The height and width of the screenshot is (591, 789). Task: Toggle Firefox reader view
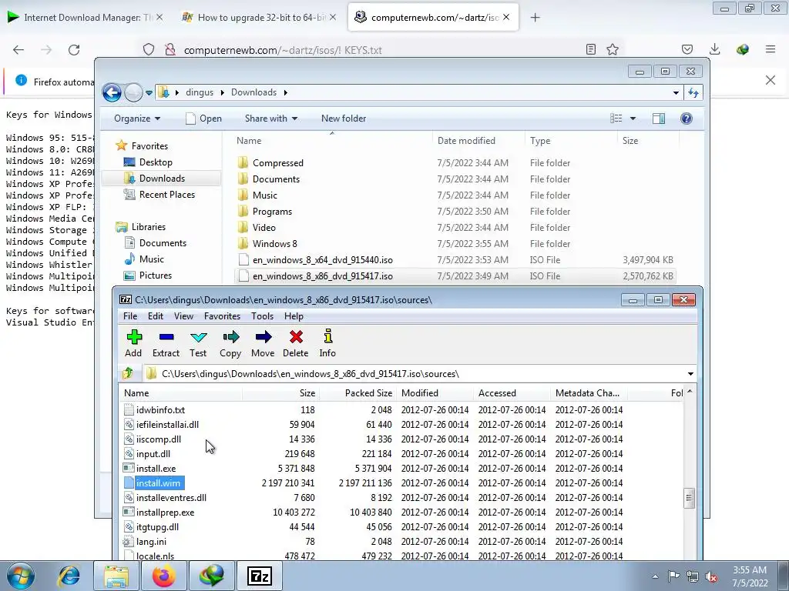(591, 49)
